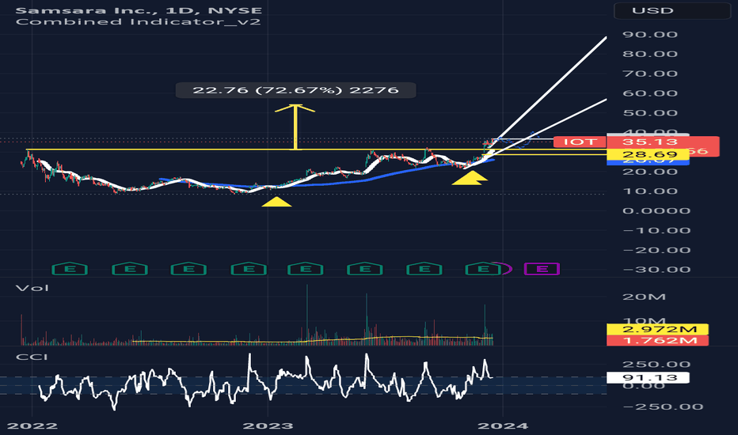Click the purple upcoming earnings E marker
738x435 pixels.
point(542,269)
